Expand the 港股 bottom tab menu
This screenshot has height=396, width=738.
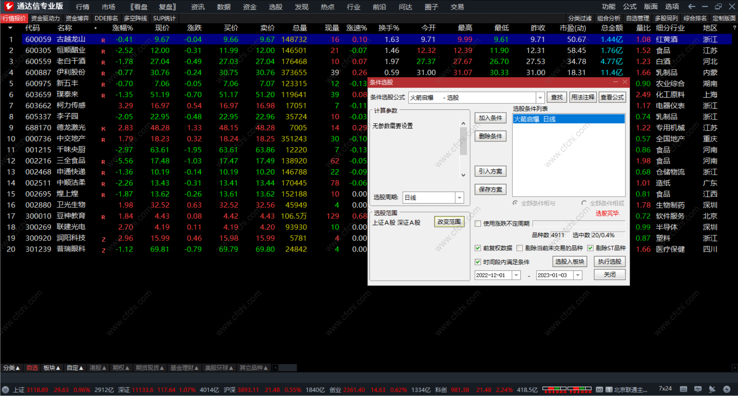98,368
